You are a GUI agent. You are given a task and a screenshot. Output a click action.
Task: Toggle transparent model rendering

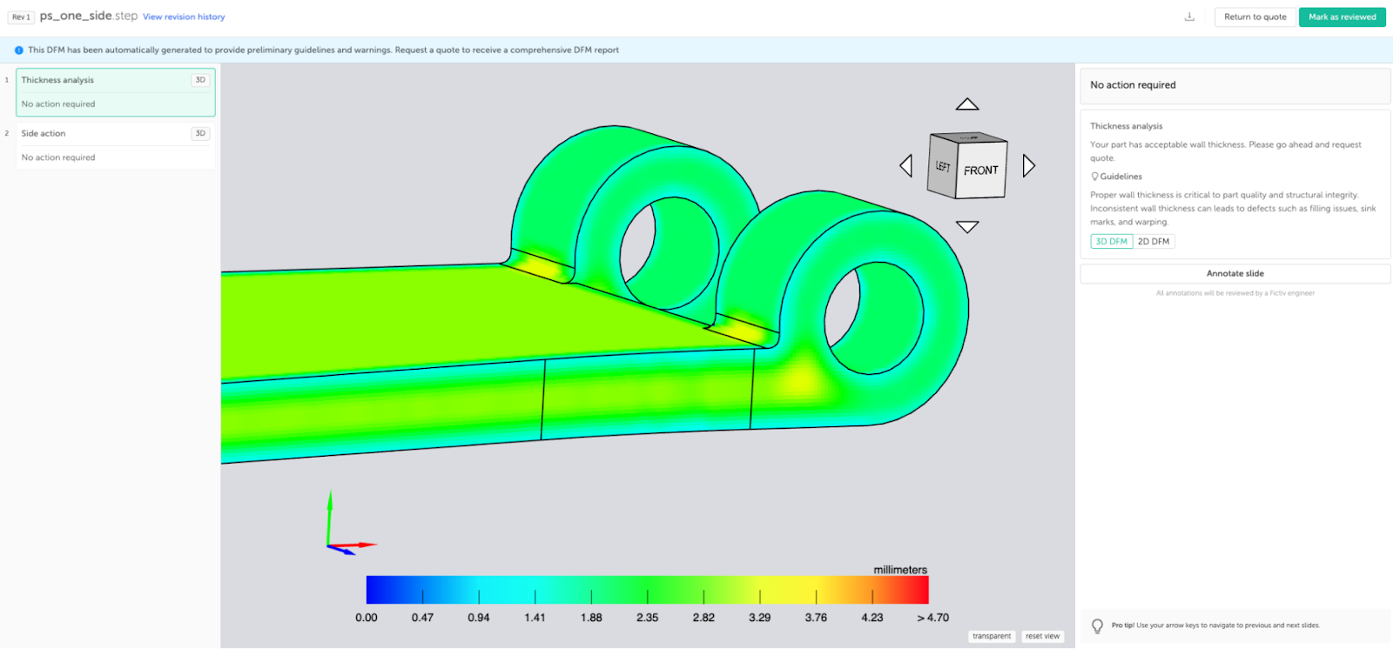[x=992, y=636]
